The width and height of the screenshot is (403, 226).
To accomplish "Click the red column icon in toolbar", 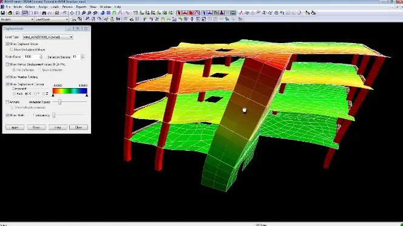I will pos(179,13).
